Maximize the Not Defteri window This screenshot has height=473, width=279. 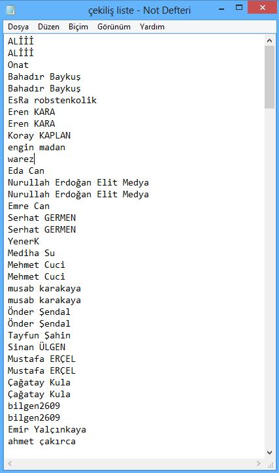click(239, 8)
